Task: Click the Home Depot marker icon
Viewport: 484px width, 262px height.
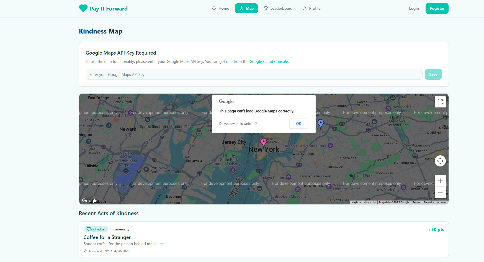Action: pos(109,125)
